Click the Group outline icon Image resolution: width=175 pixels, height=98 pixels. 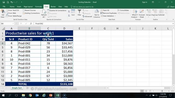(x=148, y=11)
